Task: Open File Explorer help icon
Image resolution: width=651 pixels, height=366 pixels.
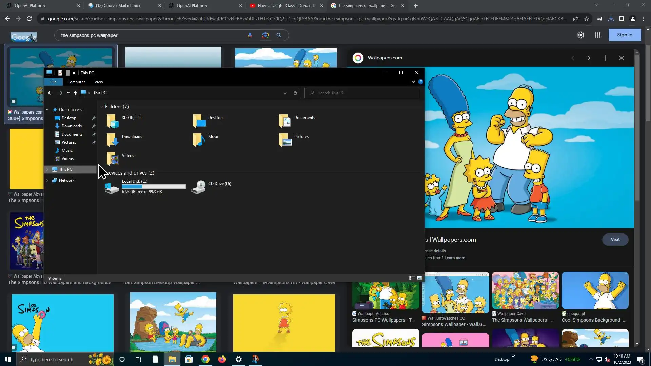Action: 420,82
